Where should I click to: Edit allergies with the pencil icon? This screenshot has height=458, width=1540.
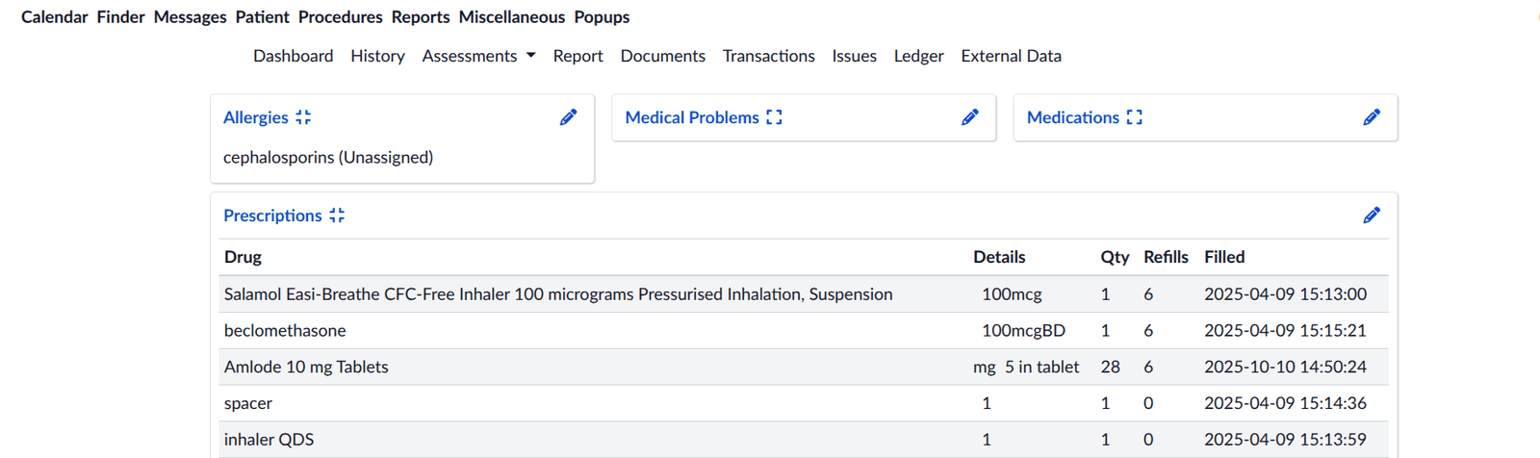(568, 117)
